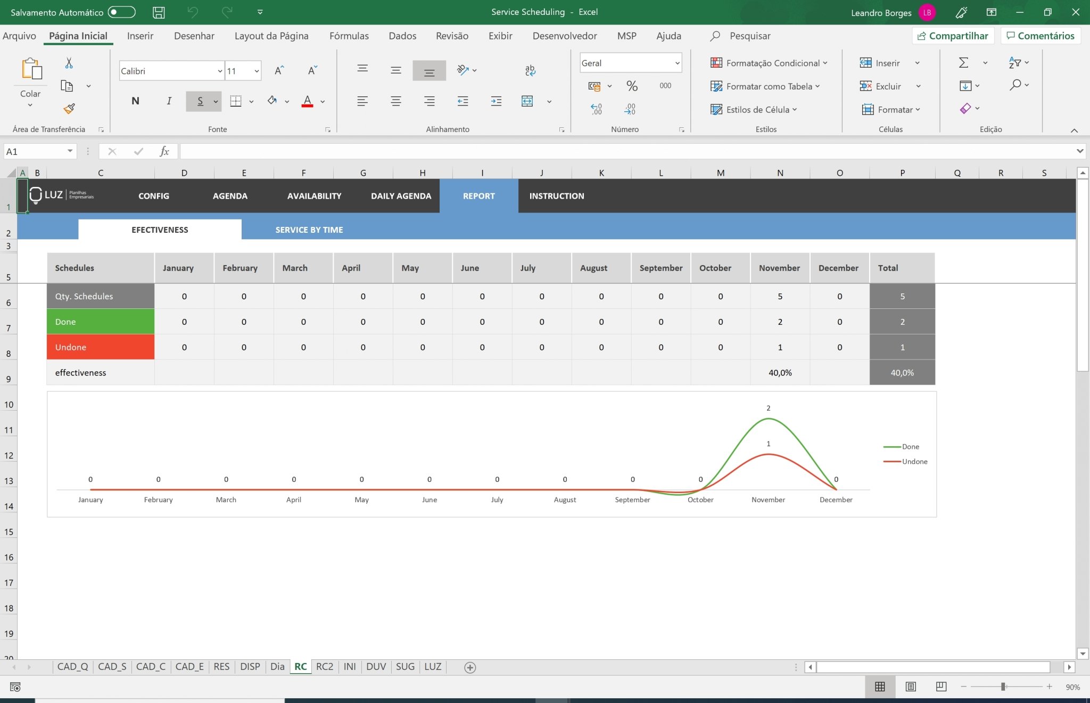Image resolution: width=1090 pixels, height=703 pixels.
Task: Click the Excluir cells icon
Action: click(x=867, y=86)
